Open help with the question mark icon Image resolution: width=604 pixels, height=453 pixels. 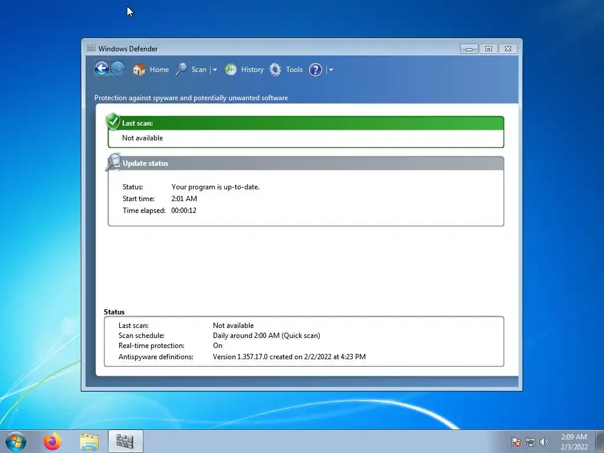point(316,70)
